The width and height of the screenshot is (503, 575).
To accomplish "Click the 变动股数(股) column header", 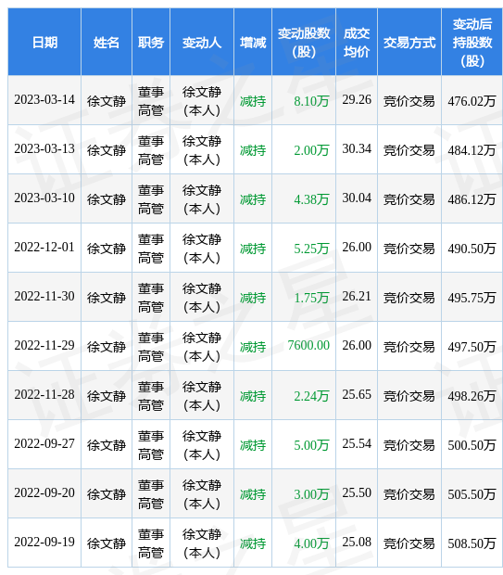I will coord(304,43).
